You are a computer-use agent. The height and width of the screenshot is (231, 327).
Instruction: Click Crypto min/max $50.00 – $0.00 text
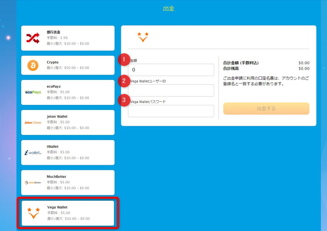pos(68,68)
